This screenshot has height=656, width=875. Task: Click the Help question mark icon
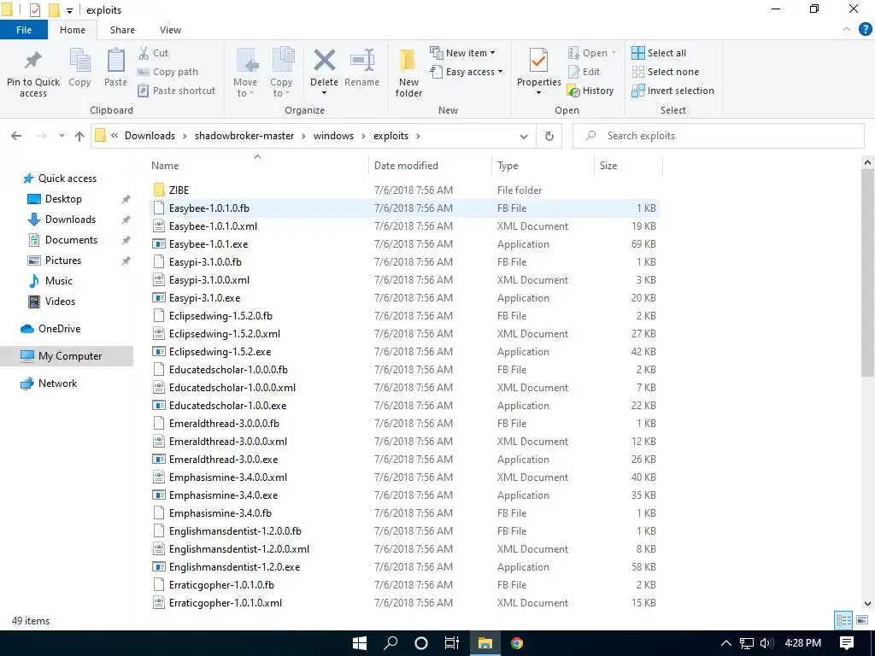pyautogui.click(x=865, y=30)
